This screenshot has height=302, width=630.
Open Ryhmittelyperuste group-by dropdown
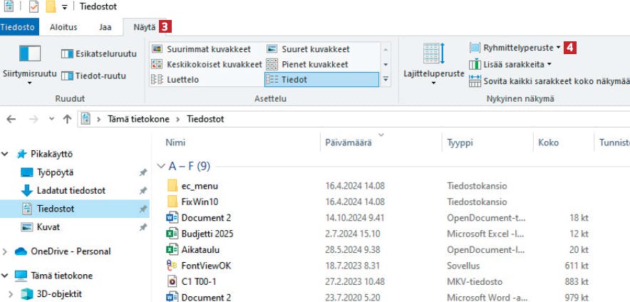(515, 48)
